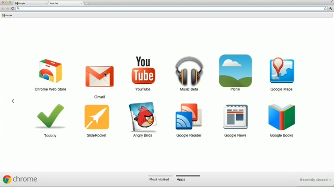Go to previous apps page arrow

[13, 101]
